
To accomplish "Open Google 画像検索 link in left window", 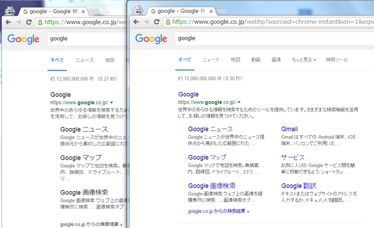I will [84, 192].
